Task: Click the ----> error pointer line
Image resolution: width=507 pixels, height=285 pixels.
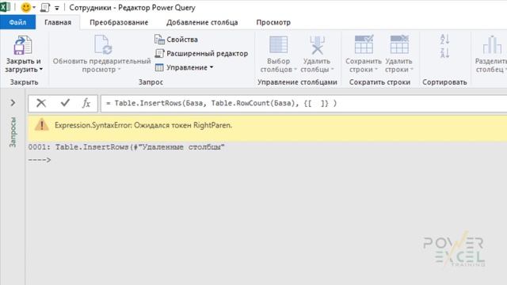Action: click(x=40, y=160)
